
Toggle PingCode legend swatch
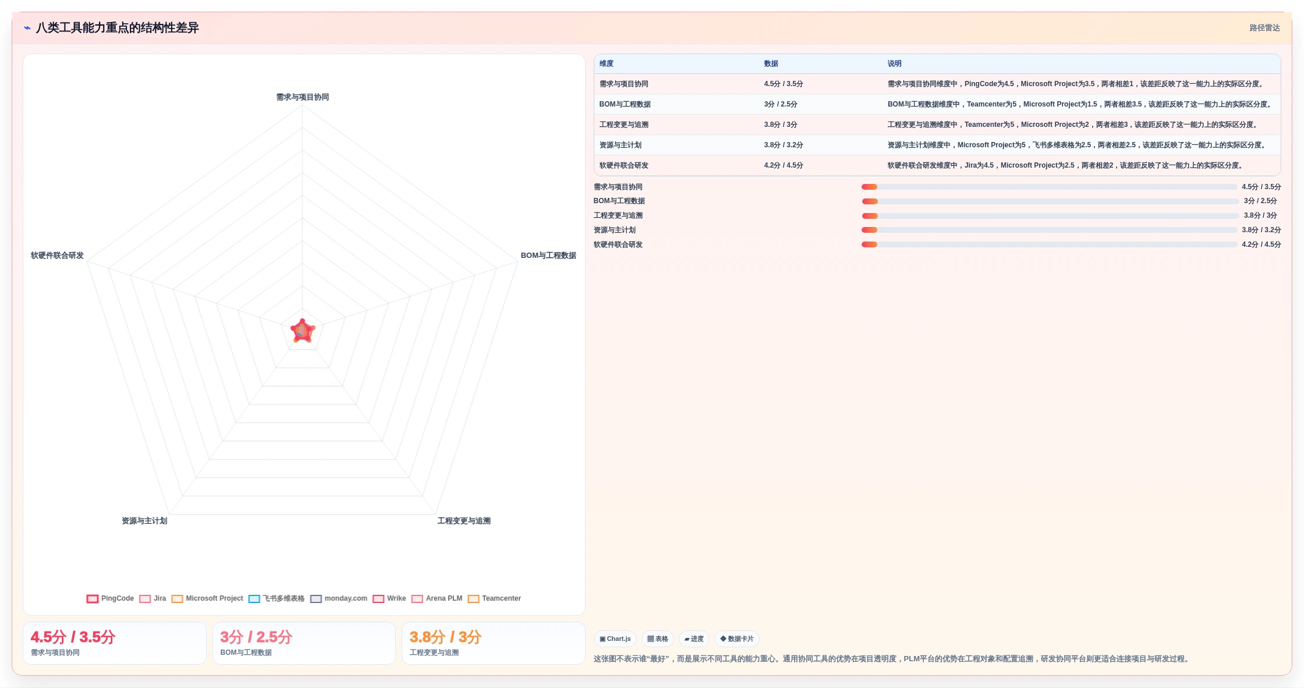(x=93, y=599)
